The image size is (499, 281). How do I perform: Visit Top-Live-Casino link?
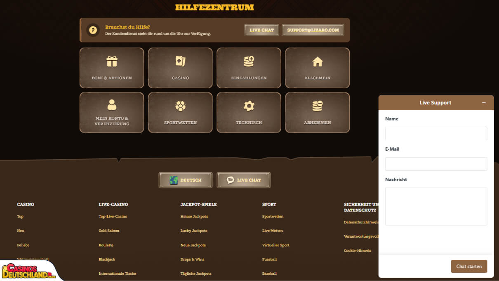tap(113, 217)
